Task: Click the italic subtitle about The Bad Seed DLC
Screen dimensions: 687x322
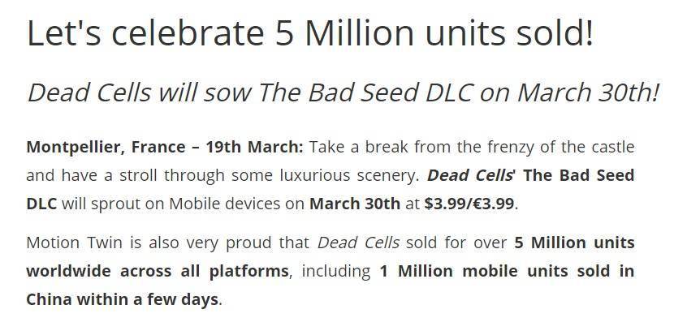Action: pyautogui.click(x=343, y=92)
